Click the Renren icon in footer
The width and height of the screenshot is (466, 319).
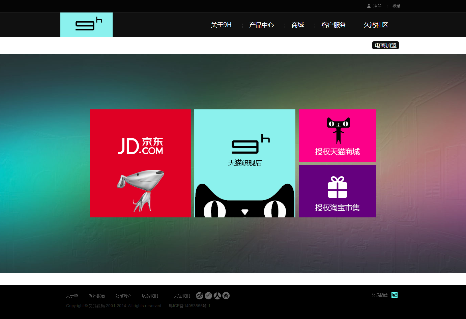(x=217, y=296)
